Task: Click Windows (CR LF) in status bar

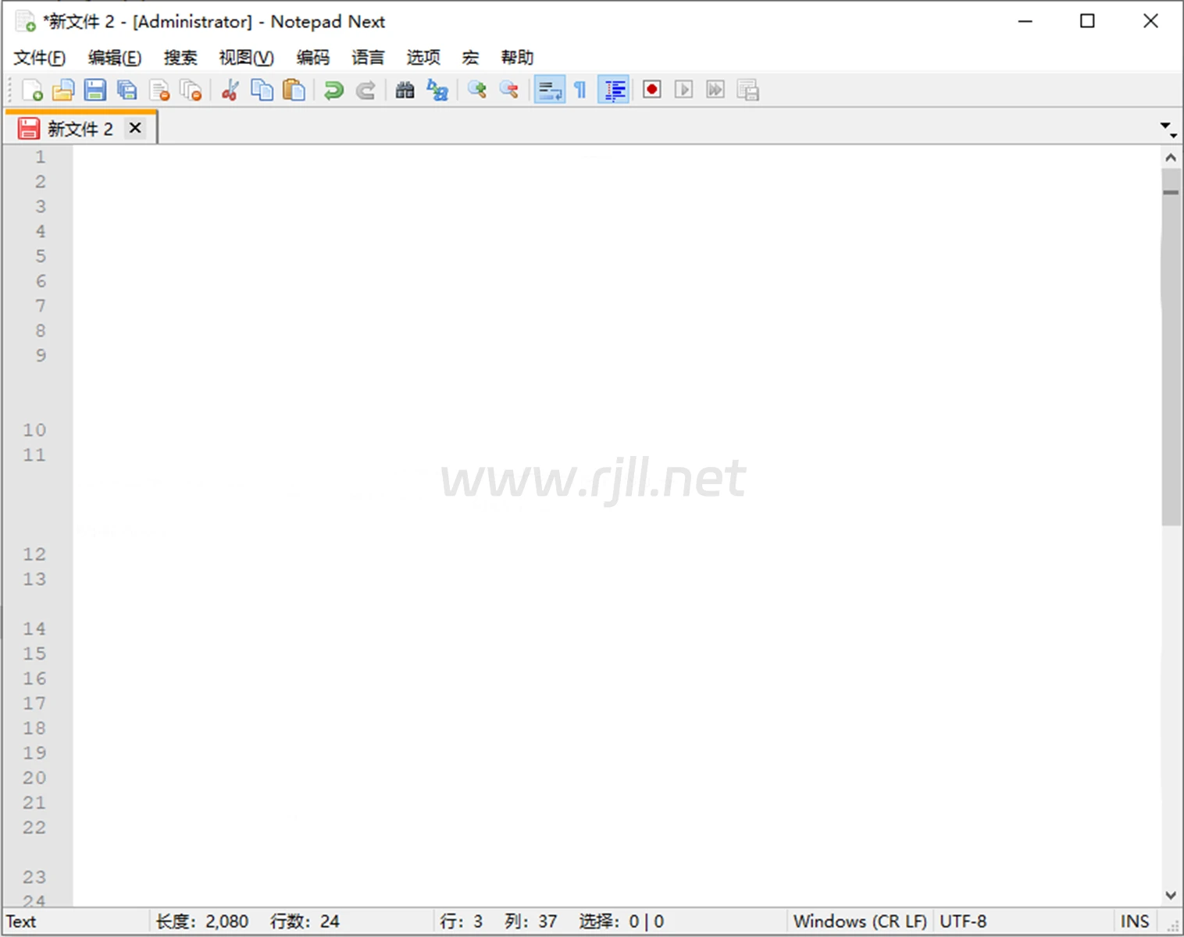Action: pos(859,921)
